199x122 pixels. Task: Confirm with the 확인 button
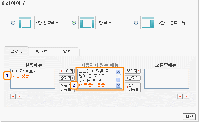pyautogui.click(x=189, y=116)
